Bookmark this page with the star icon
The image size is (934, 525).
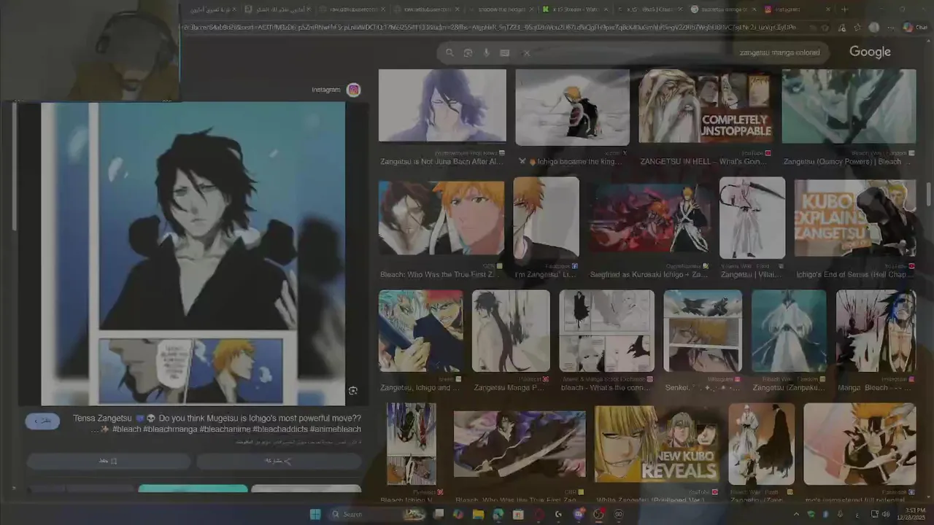pyautogui.click(x=825, y=28)
